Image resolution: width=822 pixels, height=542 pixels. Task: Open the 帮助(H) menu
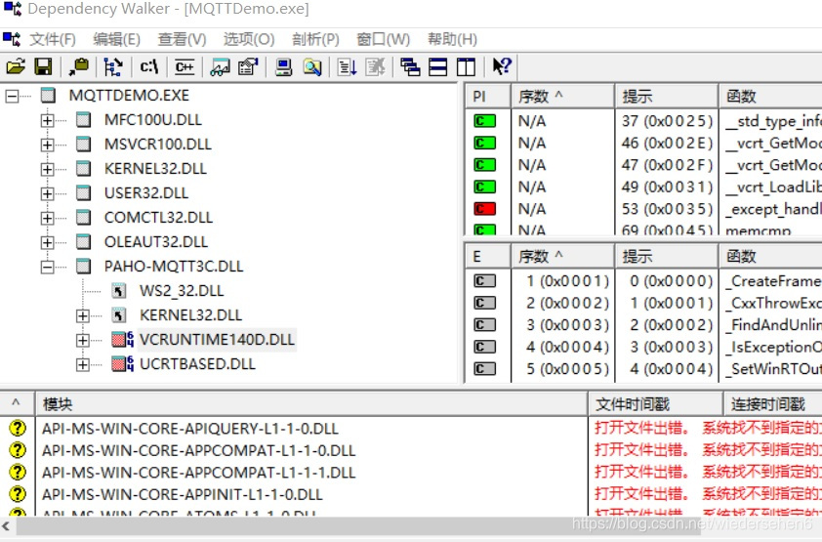pos(452,39)
